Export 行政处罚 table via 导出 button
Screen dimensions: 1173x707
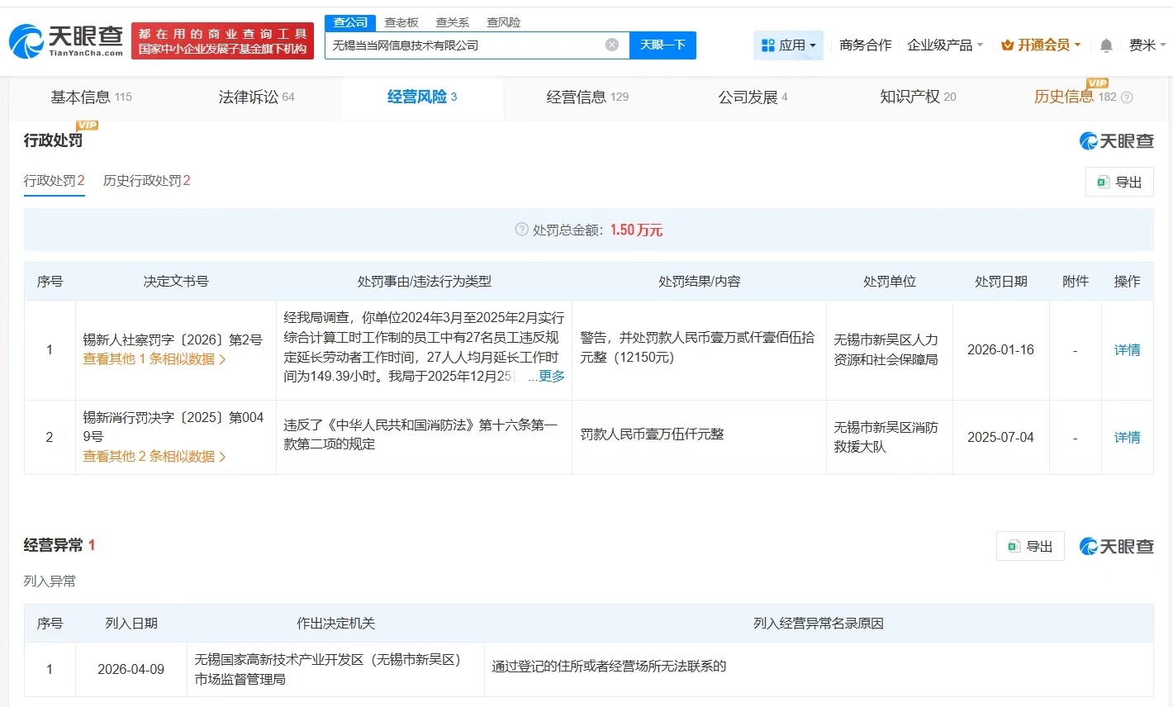pos(1119,182)
